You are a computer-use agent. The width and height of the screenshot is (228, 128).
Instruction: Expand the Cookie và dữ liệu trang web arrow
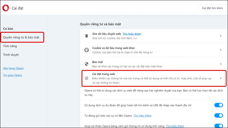221,50
